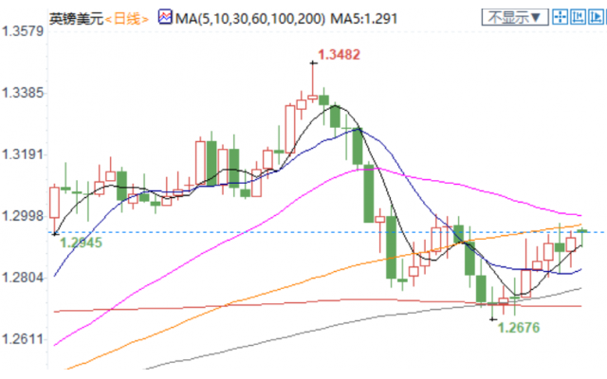The image size is (607, 379).
Task: Click the chart step-back icon
Action: tap(578, 17)
